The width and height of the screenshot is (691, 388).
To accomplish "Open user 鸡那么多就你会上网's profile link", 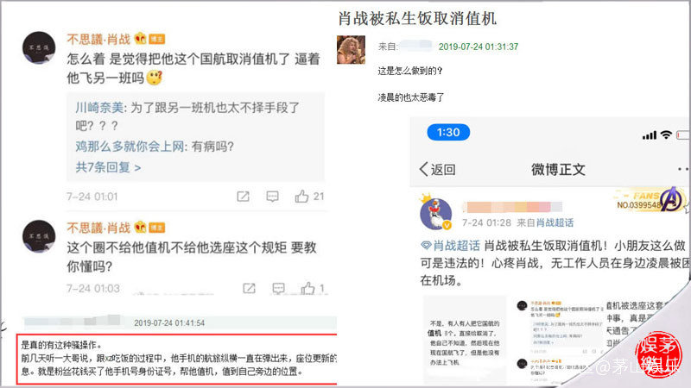I will tap(130, 146).
